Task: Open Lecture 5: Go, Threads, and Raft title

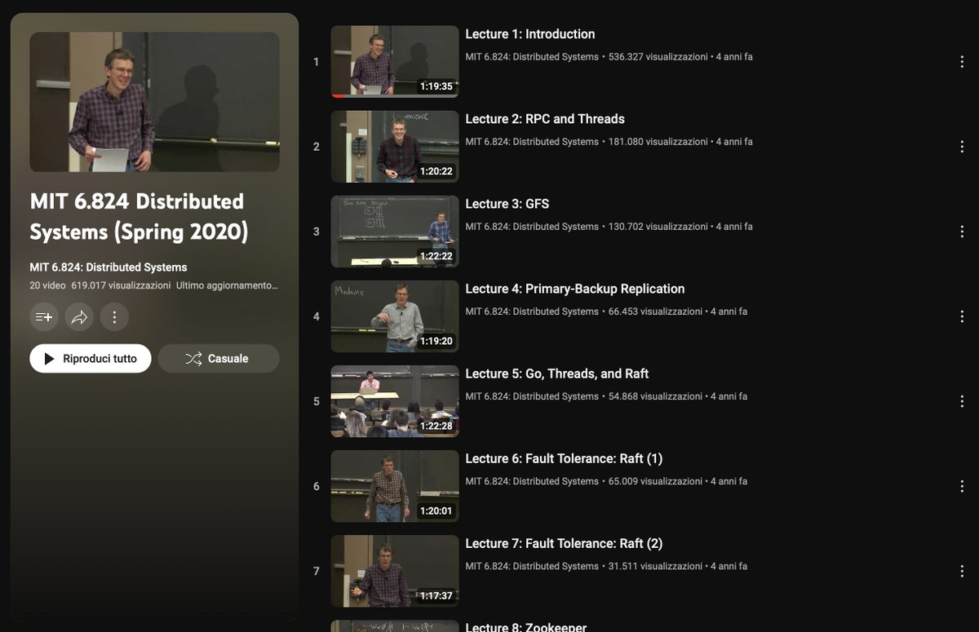Action: (557, 373)
